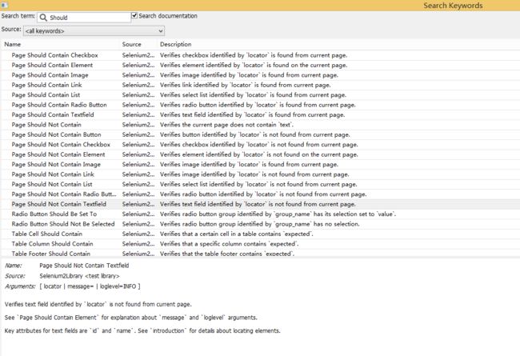Select the Page Should Not Contain Link row

[x=53, y=174]
